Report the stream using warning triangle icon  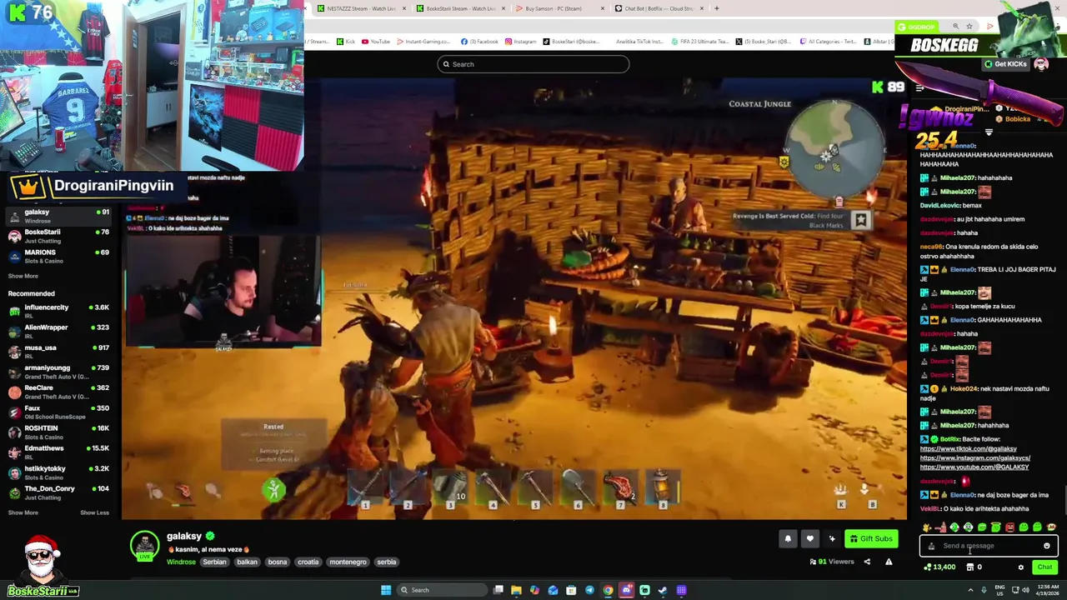point(889,562)
